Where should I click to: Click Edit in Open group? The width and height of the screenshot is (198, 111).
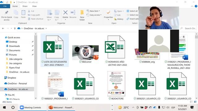(x=117, y=15)
